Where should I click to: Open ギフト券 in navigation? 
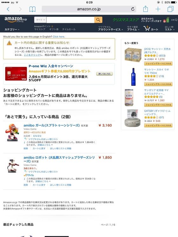(x=54, y=29)
